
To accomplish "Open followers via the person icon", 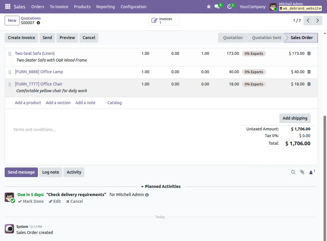I will coord(311,172).
